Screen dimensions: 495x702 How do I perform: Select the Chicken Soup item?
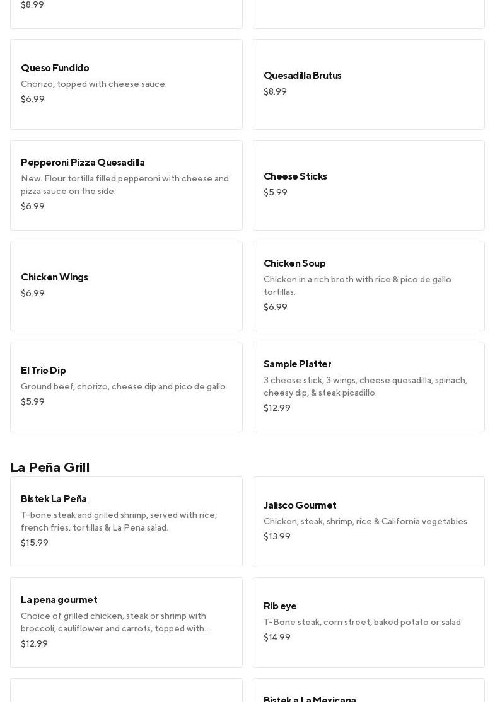tap(368, 286)
